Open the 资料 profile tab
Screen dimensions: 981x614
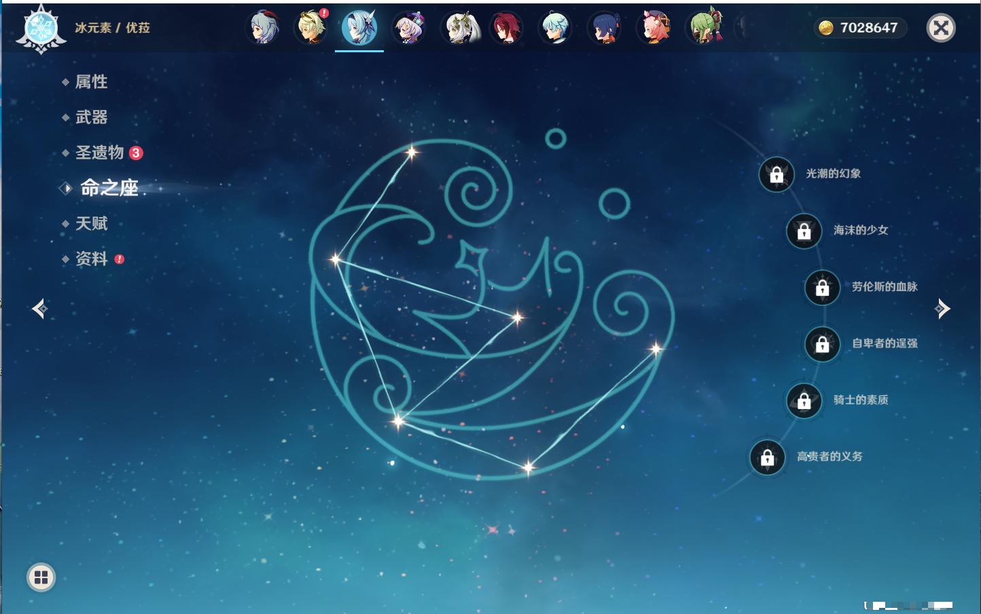91,258
